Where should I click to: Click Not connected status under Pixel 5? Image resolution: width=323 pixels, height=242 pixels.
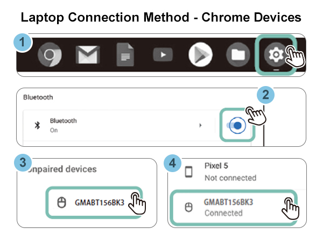click(x=230, y=178)
